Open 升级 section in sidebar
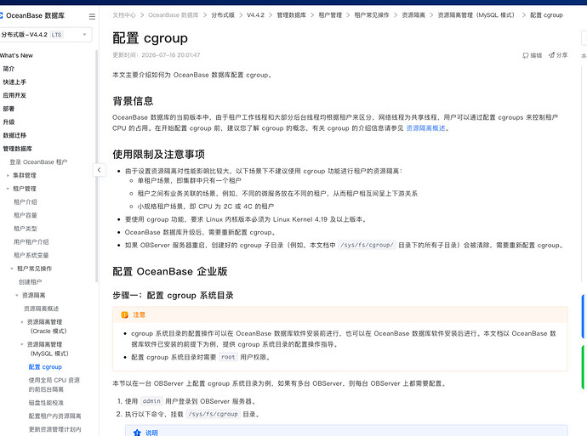587x436 pixels. click(x=9, y=122)
